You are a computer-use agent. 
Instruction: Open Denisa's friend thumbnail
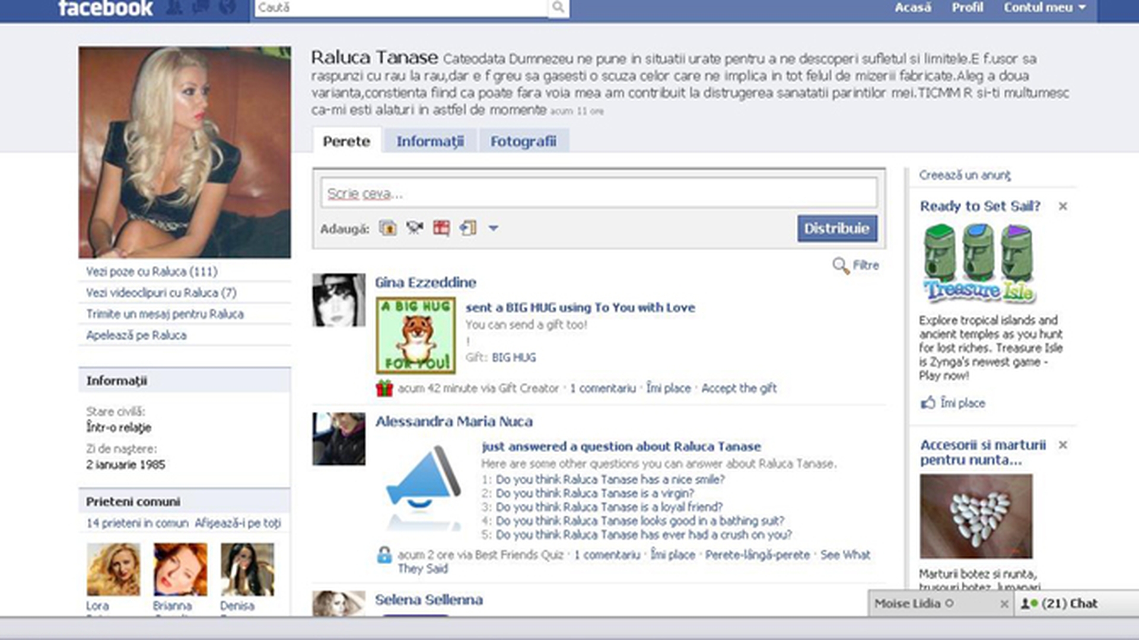247,569
